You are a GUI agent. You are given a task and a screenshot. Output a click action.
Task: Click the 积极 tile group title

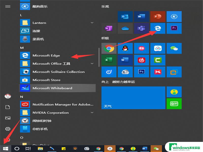tap(105, 38)
